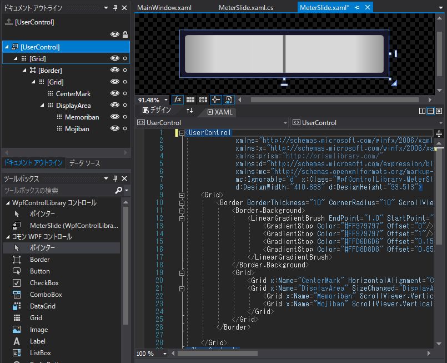Toggle snap to snaplines button
Viewport: 447px width, 363px height.
point(215,100)
